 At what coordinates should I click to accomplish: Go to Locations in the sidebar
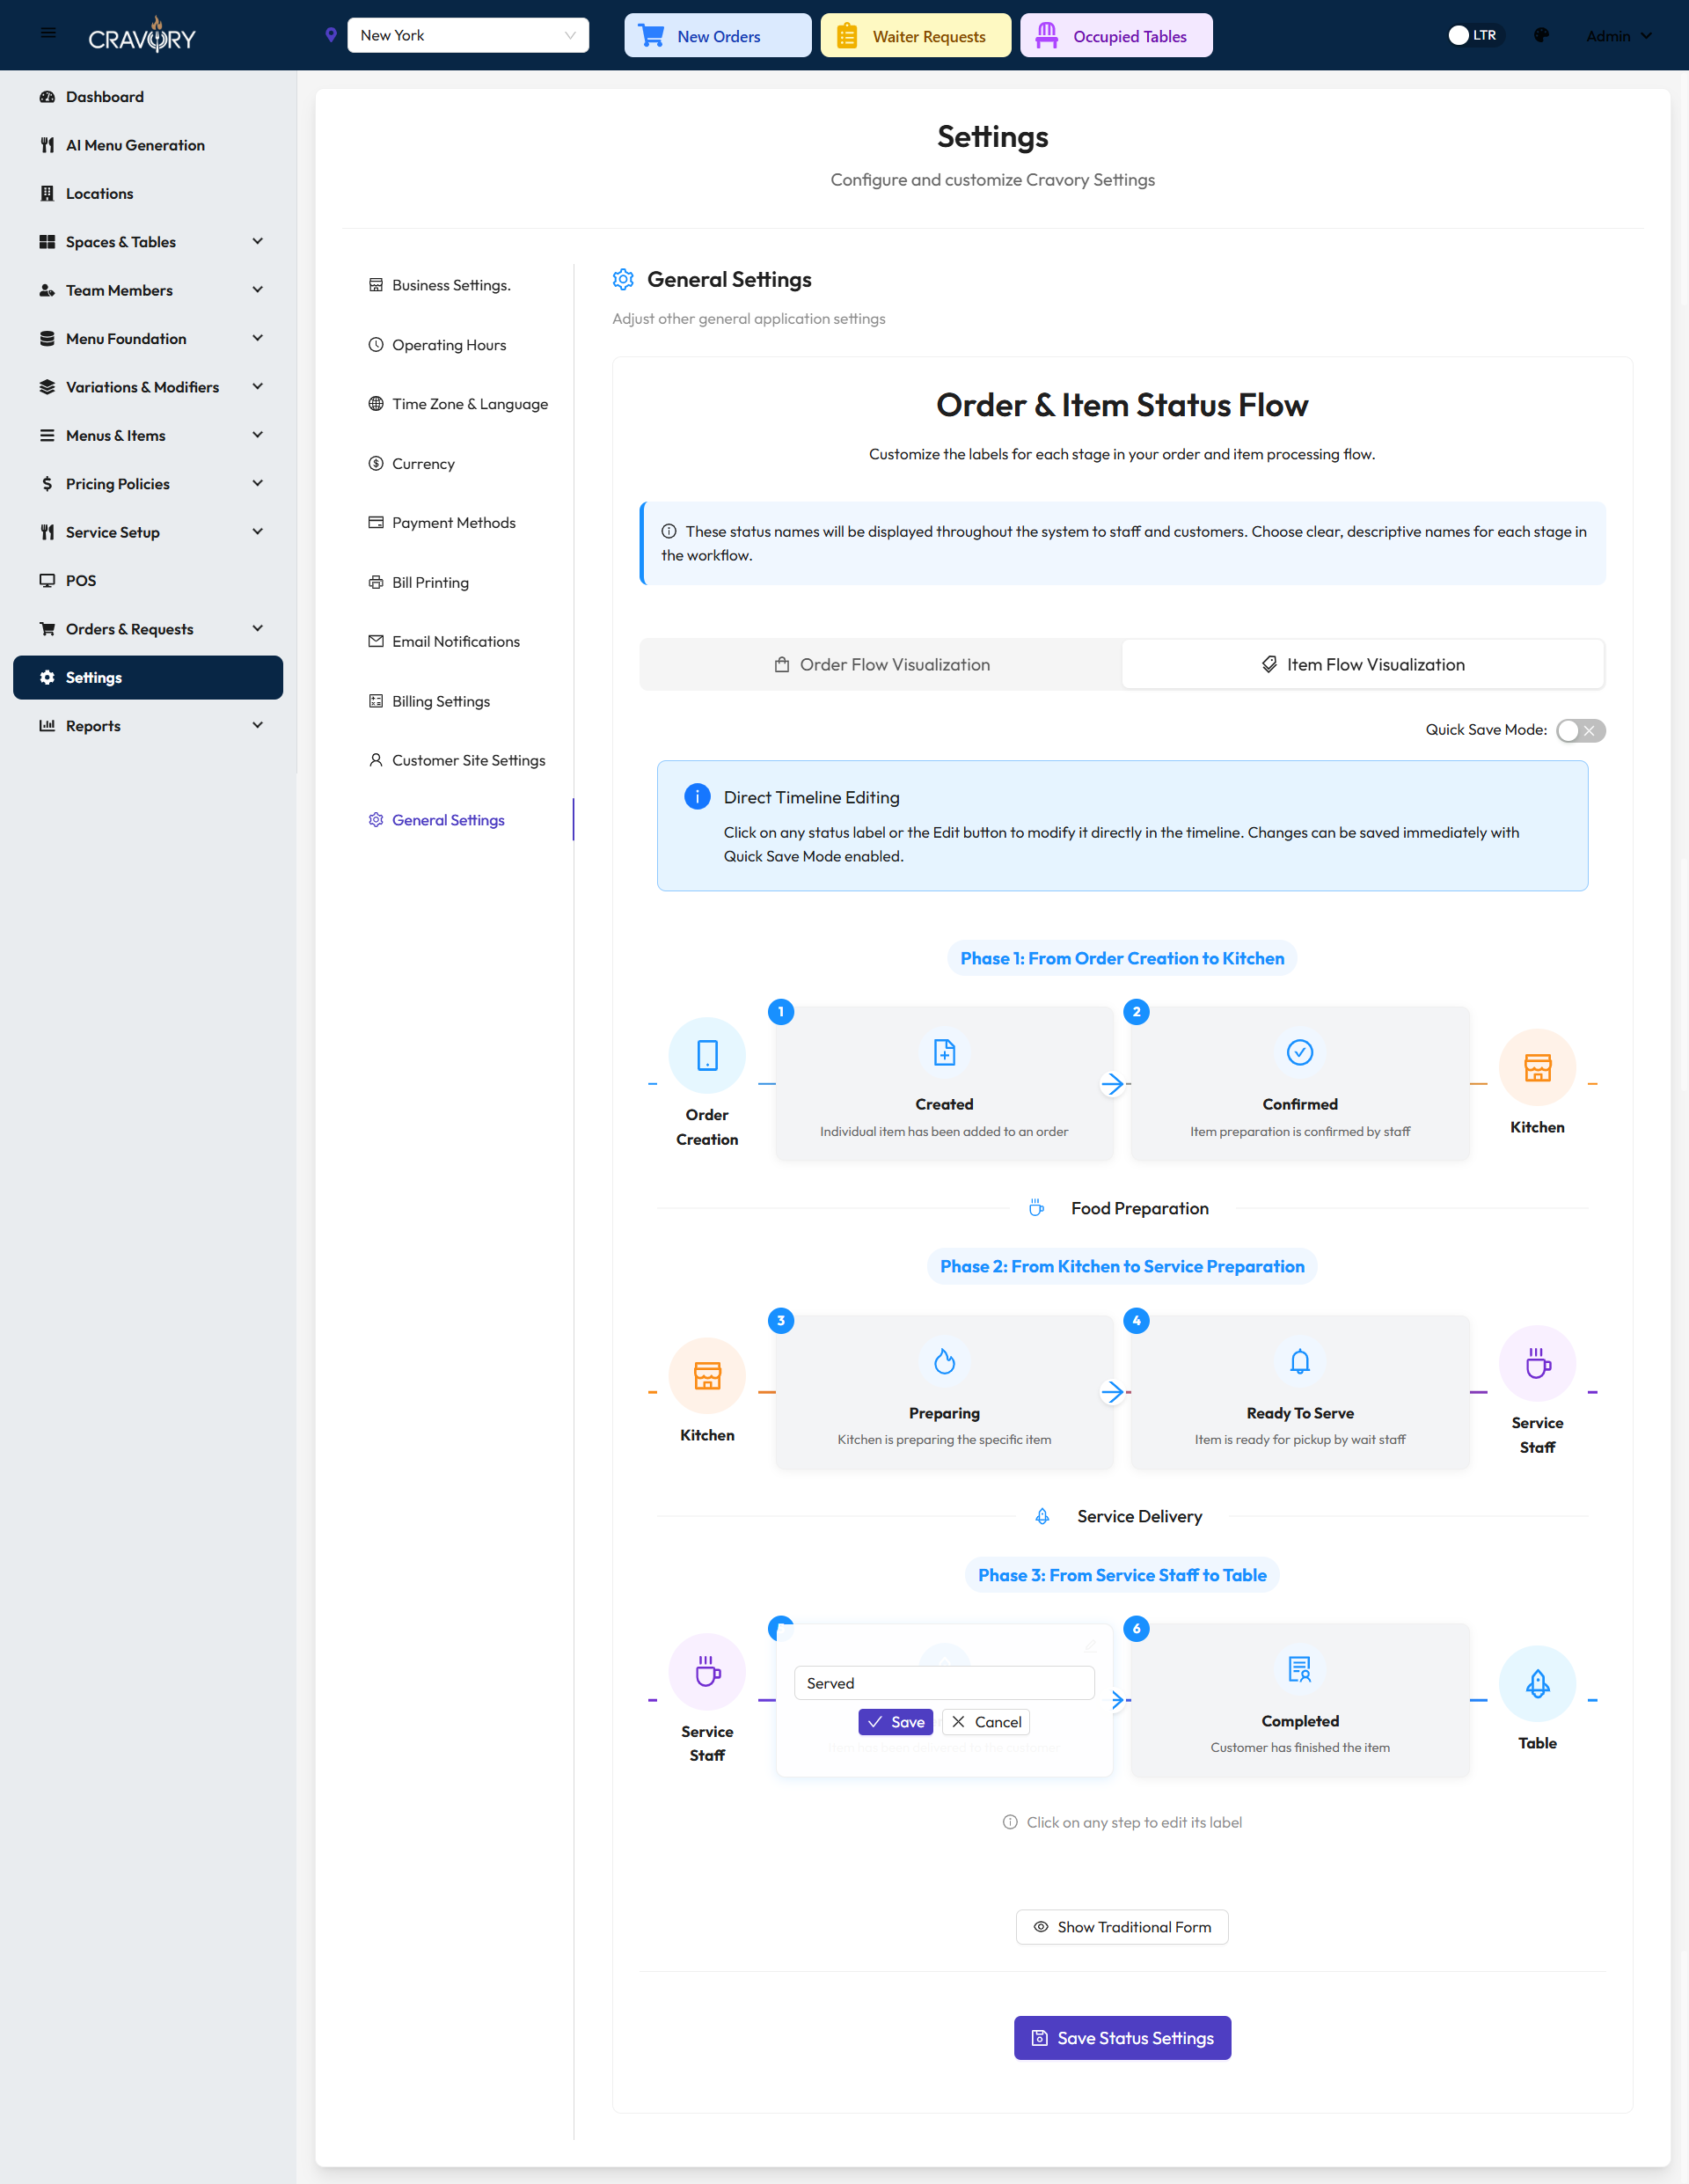point(148,194)
